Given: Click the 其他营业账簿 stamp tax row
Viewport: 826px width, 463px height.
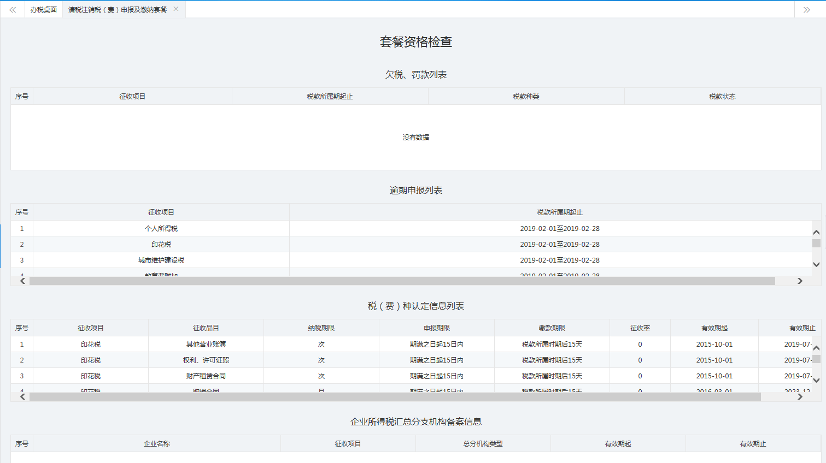Looking at the screenshot, I should [x=206, y=345].
